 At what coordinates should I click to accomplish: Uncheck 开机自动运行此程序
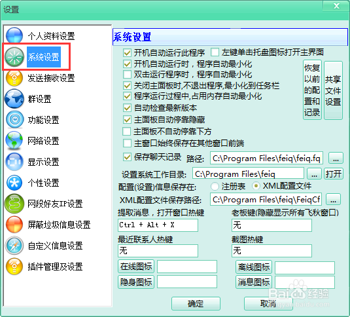point(127,52)
